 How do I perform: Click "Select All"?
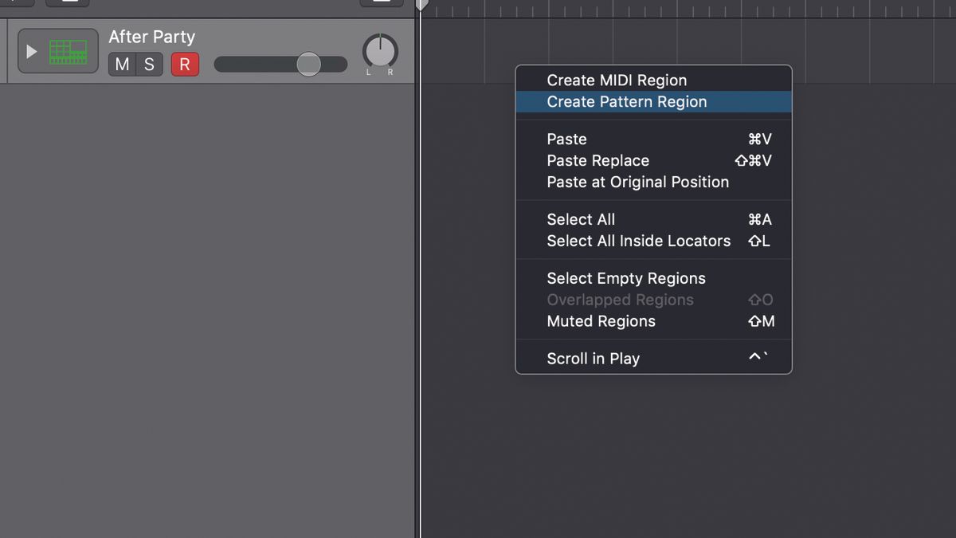pos(581,219)
